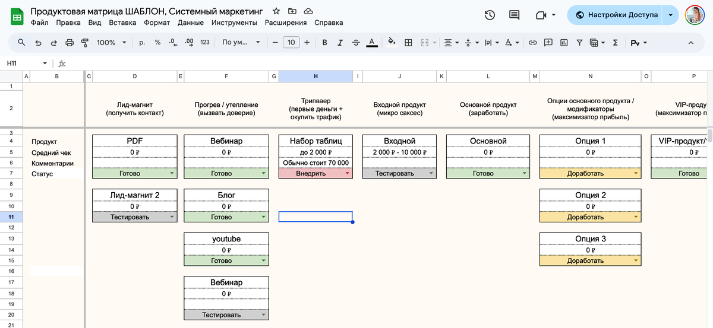
Task: Click the insert chart icon
Action: (563, 43)
